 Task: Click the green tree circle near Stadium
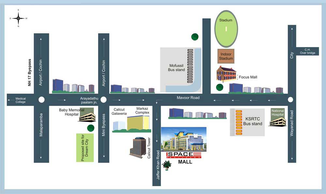click(195, 37)
